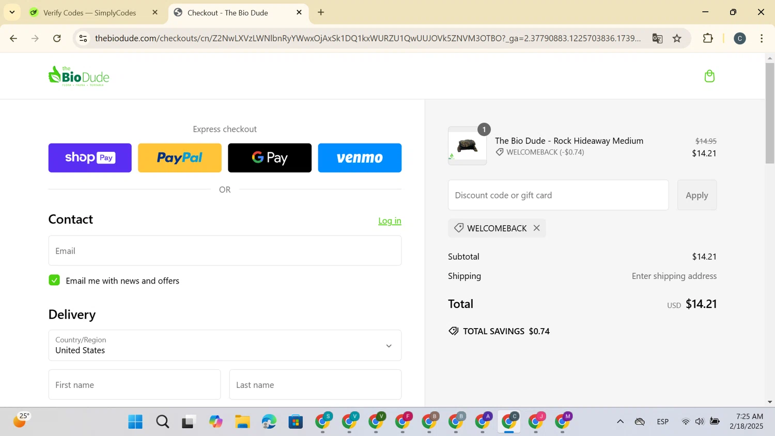Click The Bio Dude logo
The height and width of the screenshot is (436, 775).
click(x=79, y=76)
